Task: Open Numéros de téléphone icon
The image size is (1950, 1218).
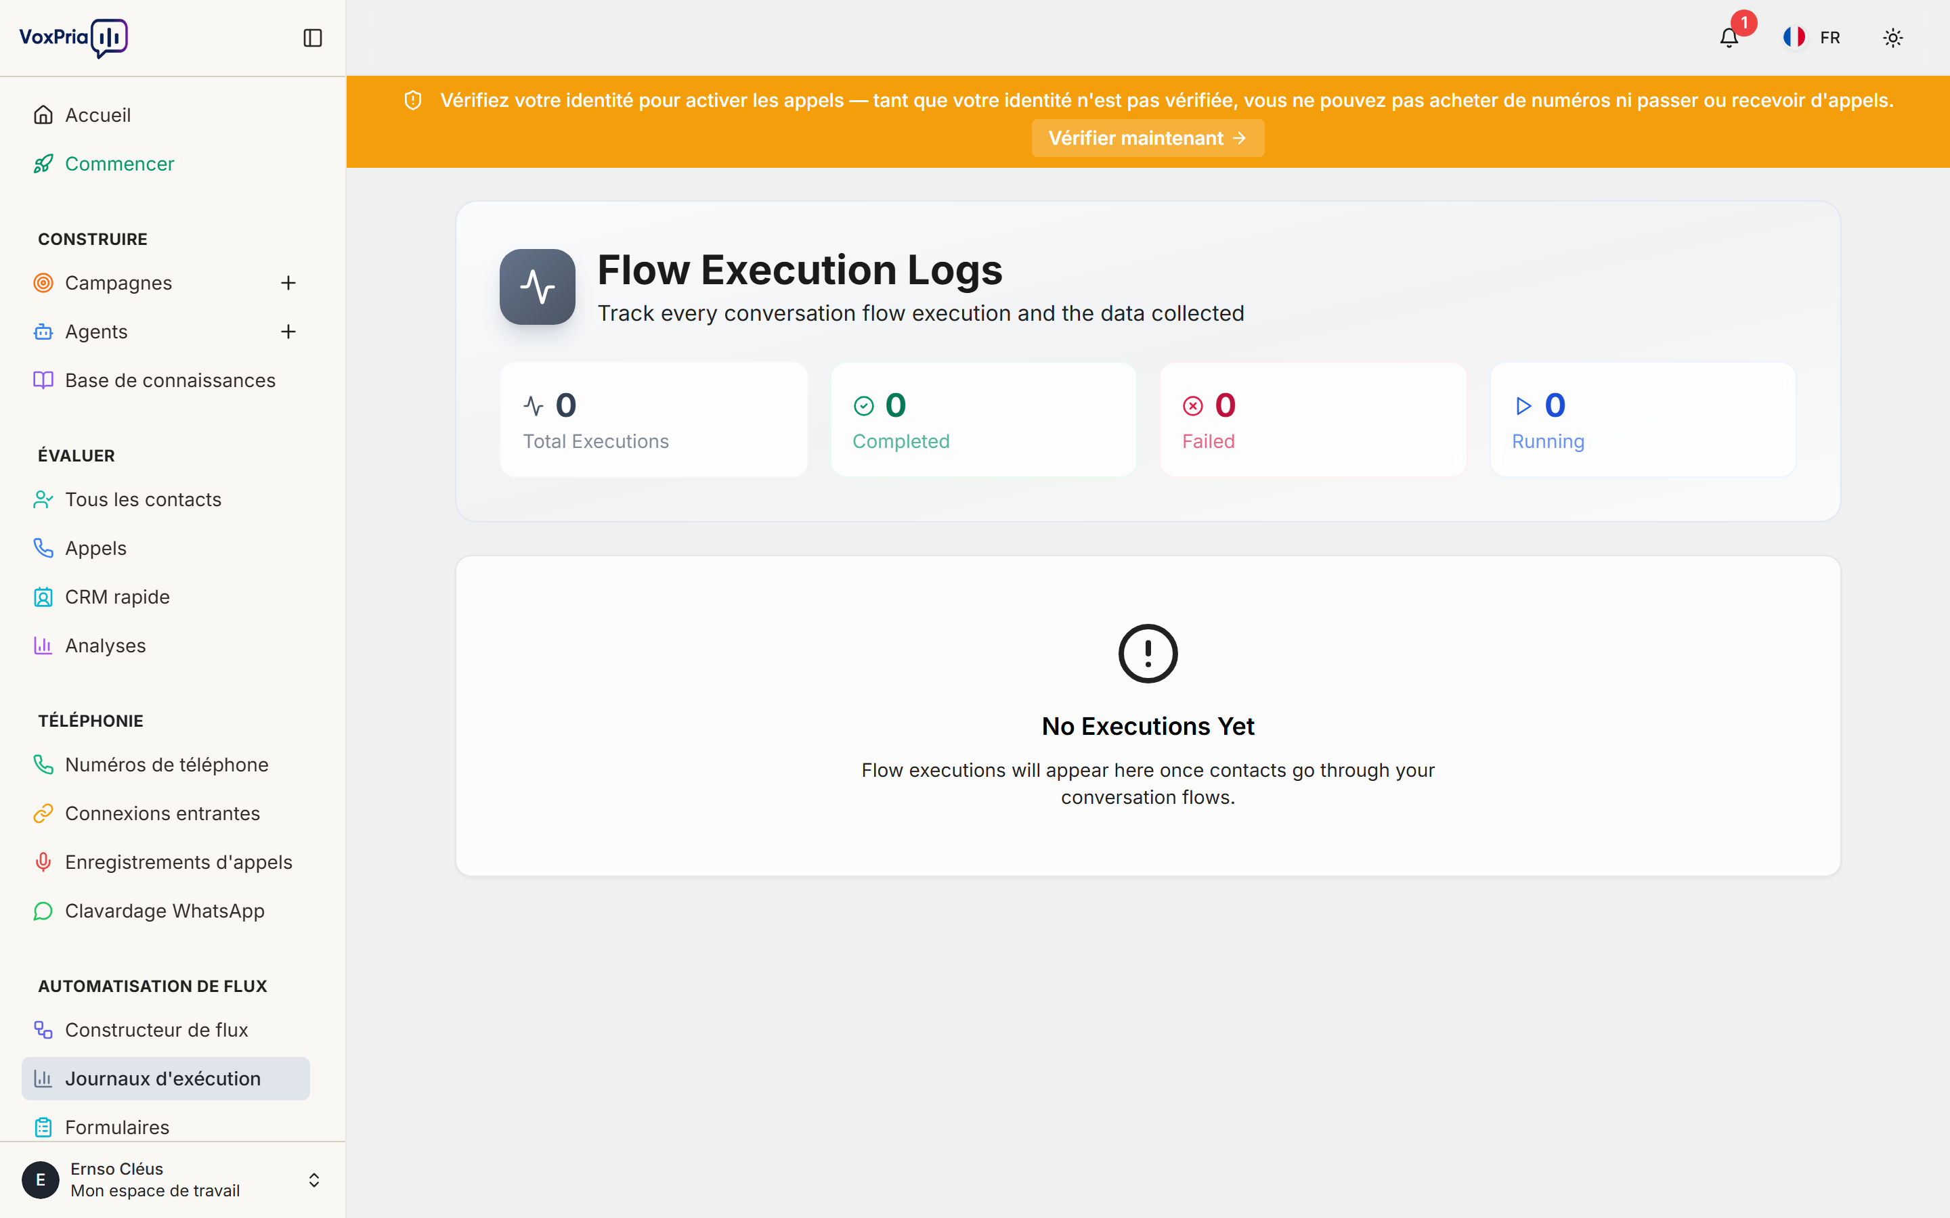Action: click(x=43, y=765)
